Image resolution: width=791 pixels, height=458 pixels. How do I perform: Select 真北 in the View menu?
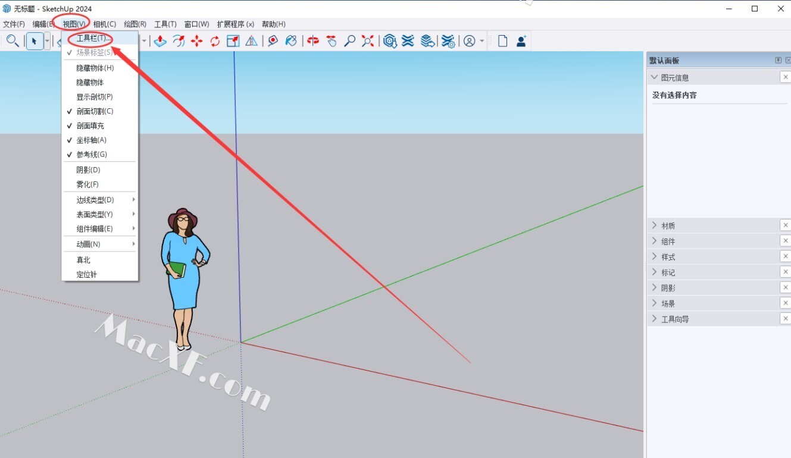coord(100,260)
